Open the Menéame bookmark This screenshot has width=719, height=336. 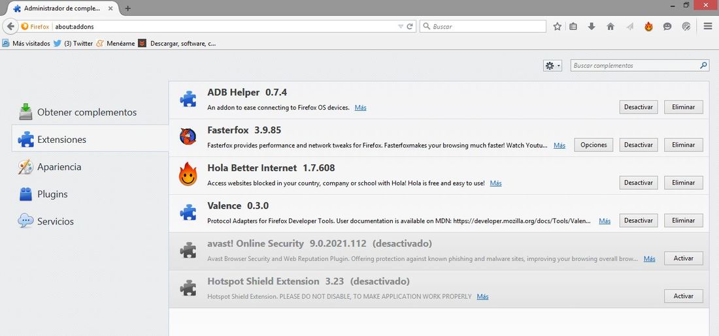click(x=116, y=44)
